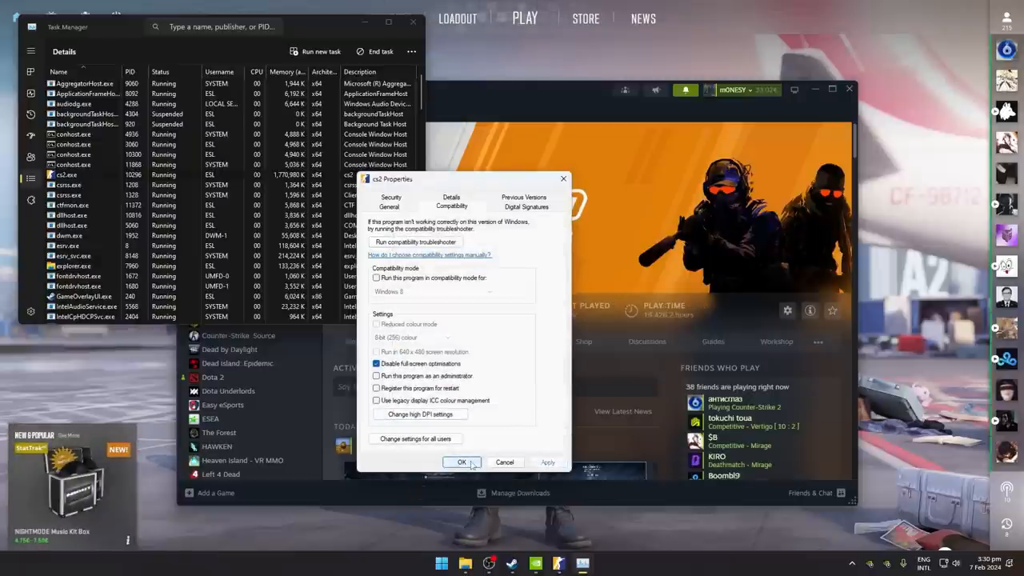This screenshot has width=1024, height=576.
Task: Click Change high DPI settings button
Action: [x=420, y=414]
